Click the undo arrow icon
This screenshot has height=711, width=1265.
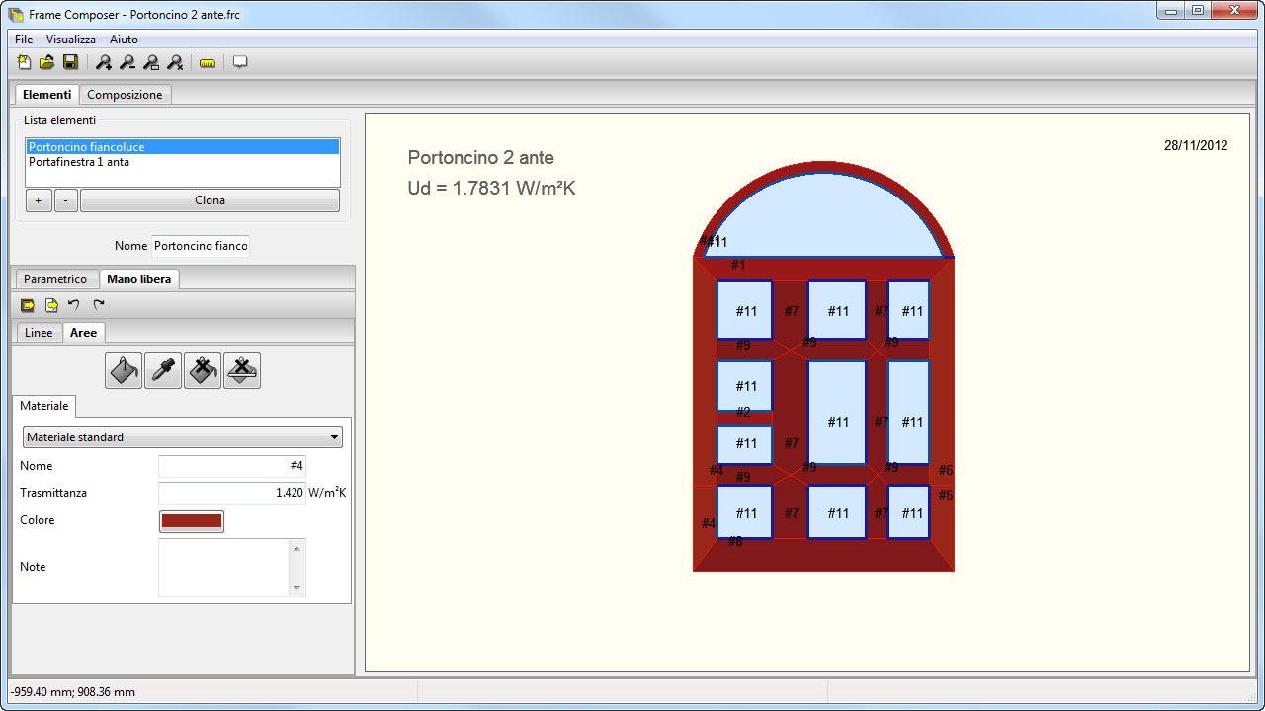click(x=74, y=305)
